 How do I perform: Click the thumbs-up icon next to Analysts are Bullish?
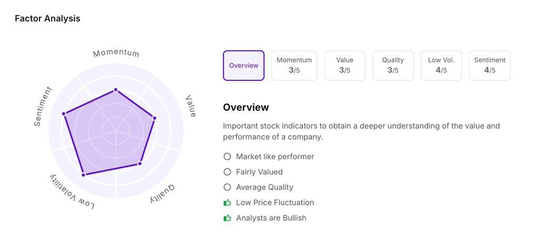(227, 218)
